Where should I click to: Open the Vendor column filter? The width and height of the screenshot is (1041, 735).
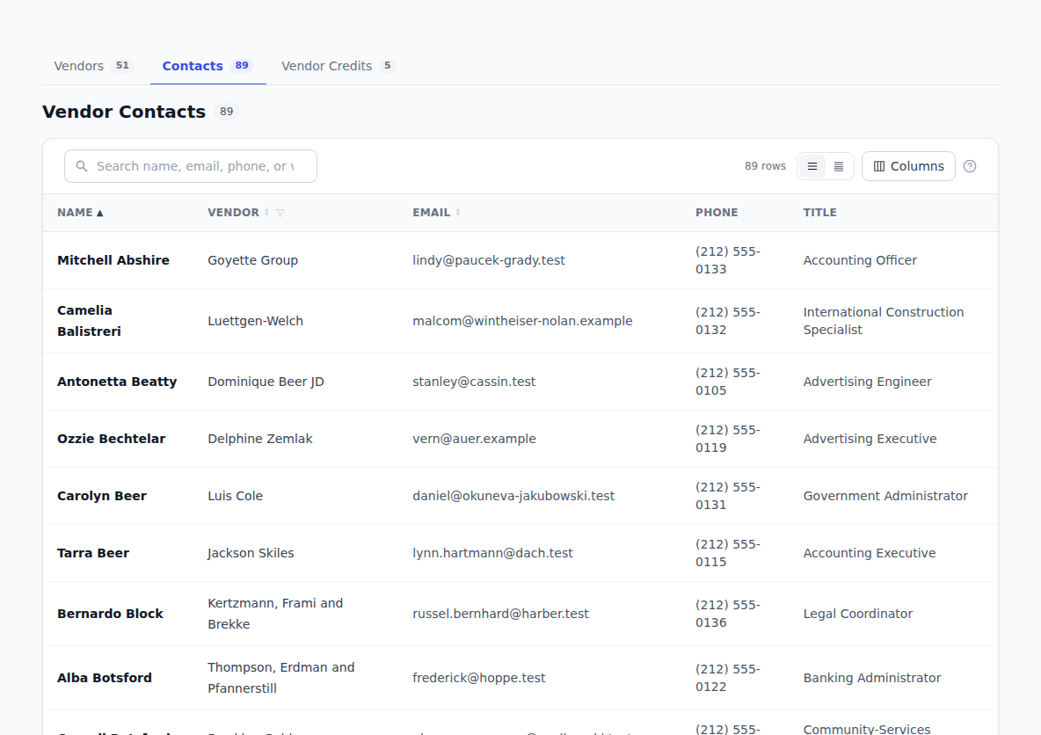pyautogui.click(x=280, y=213)
